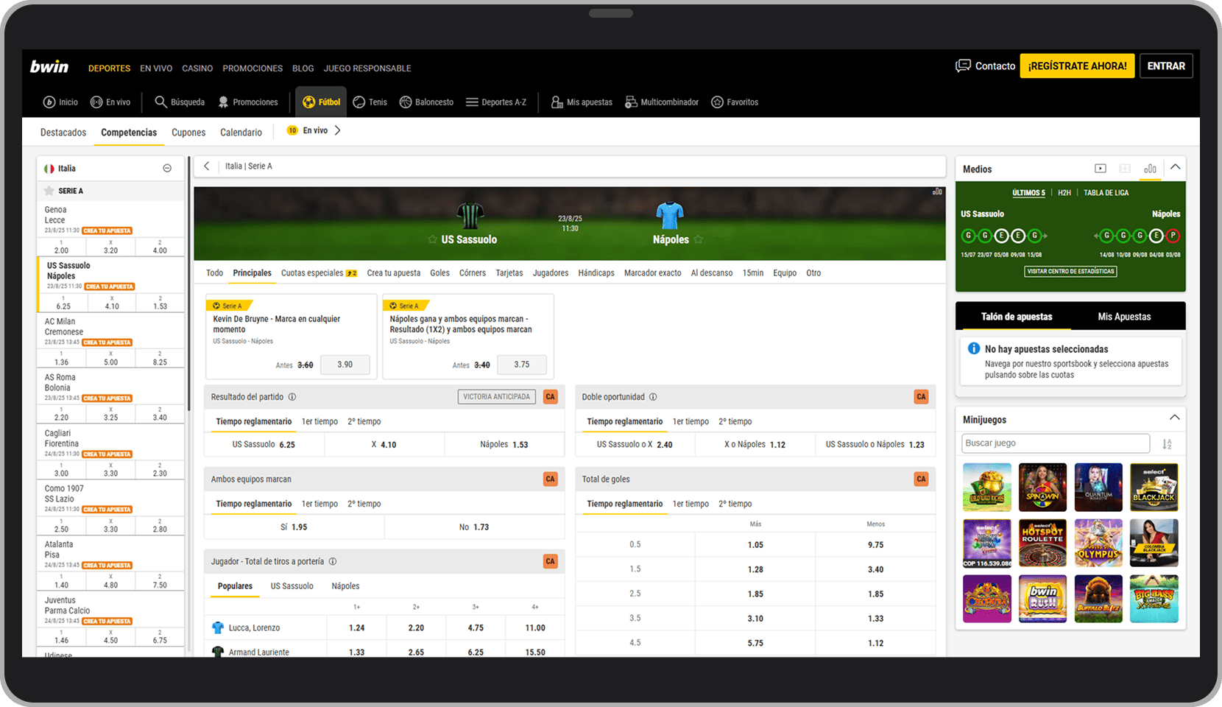Click CA badge on Total de goles

[921, 479]
